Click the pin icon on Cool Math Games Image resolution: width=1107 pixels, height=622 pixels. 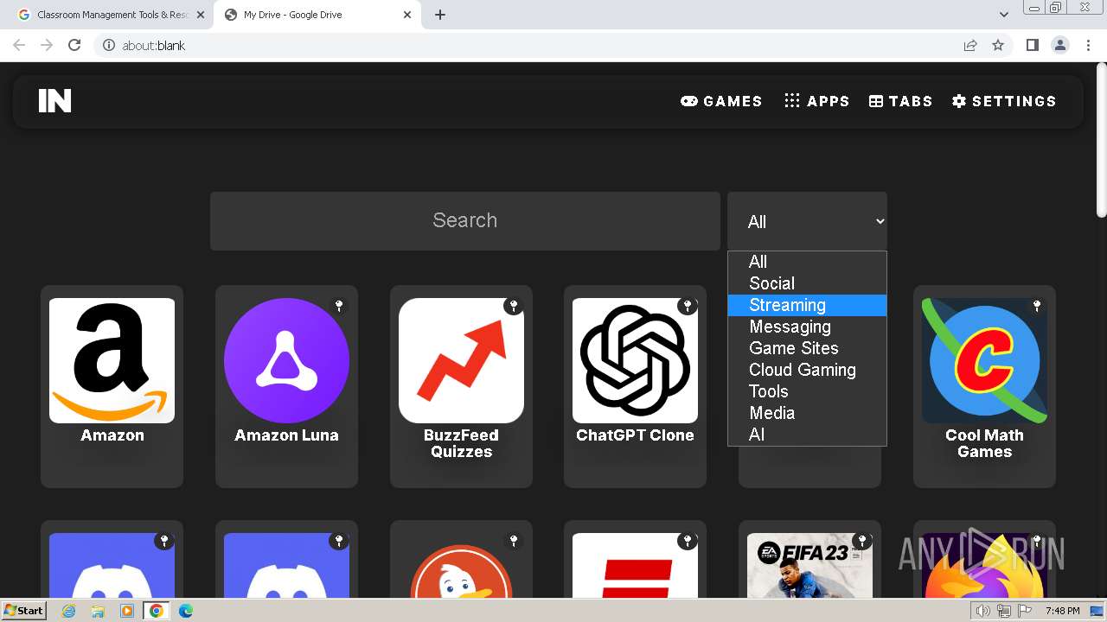(1037, 306)
